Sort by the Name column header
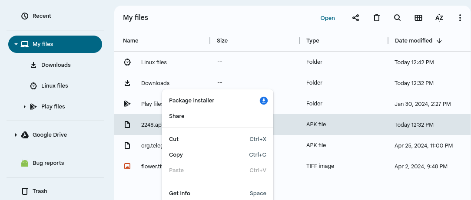 click(x=131, y=40)
